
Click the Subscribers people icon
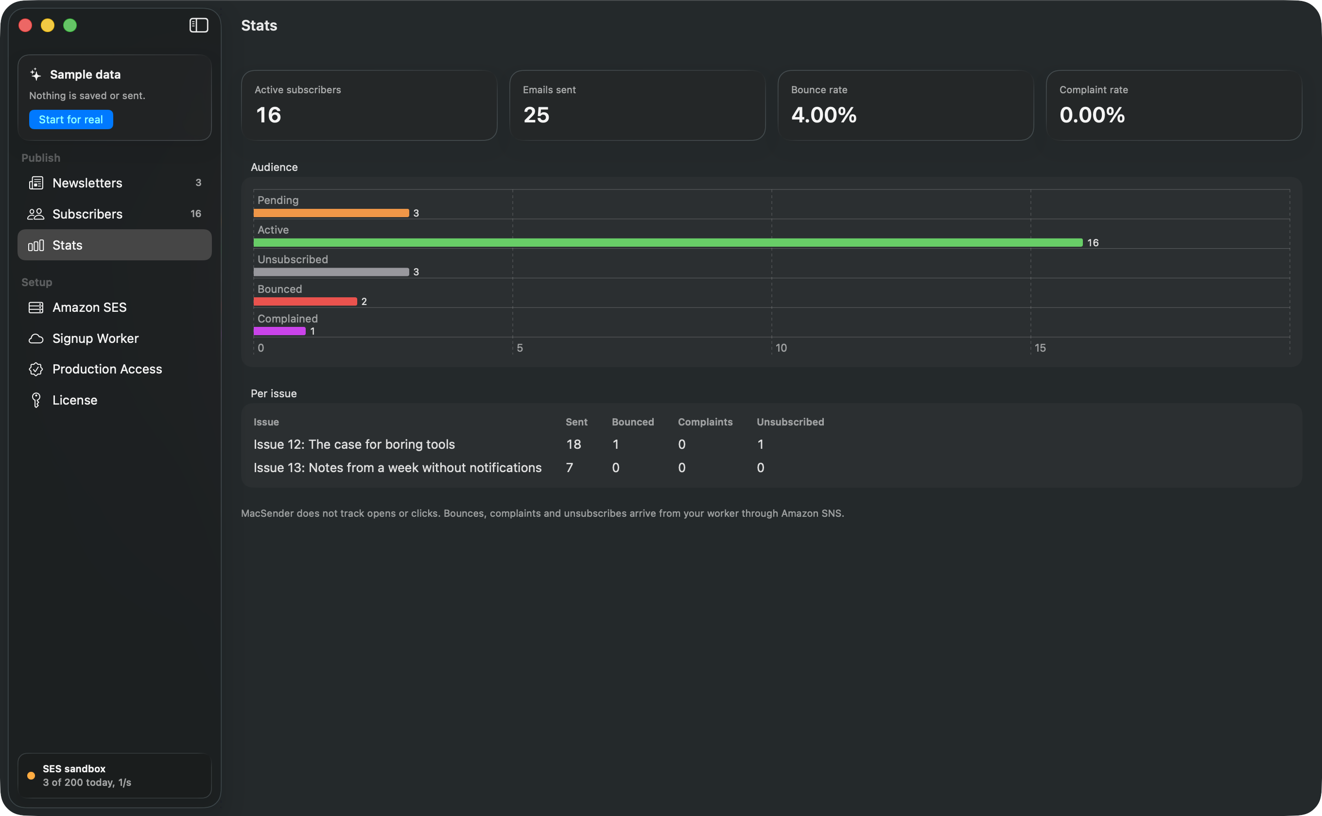click(35, 214)
